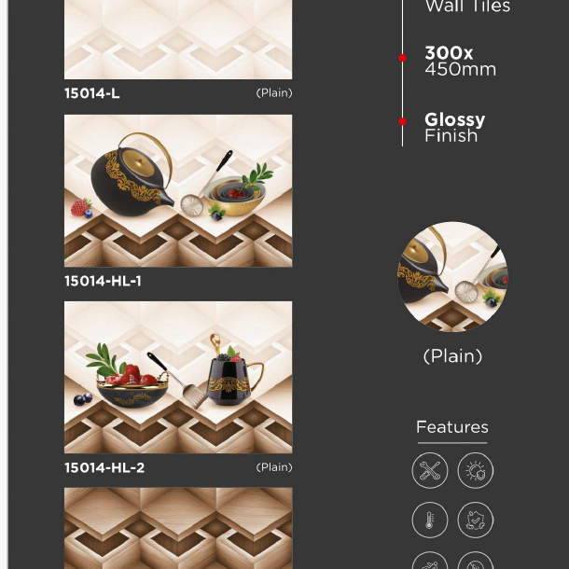The width and height of the screenshot is (569, 569).
Task: Click the circular teapot preview thumbnail
Action: click(452, 277)
